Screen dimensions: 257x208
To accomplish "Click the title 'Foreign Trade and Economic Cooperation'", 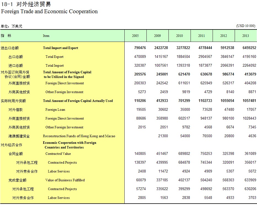I will pyautogui.click(x=49, y=12).
